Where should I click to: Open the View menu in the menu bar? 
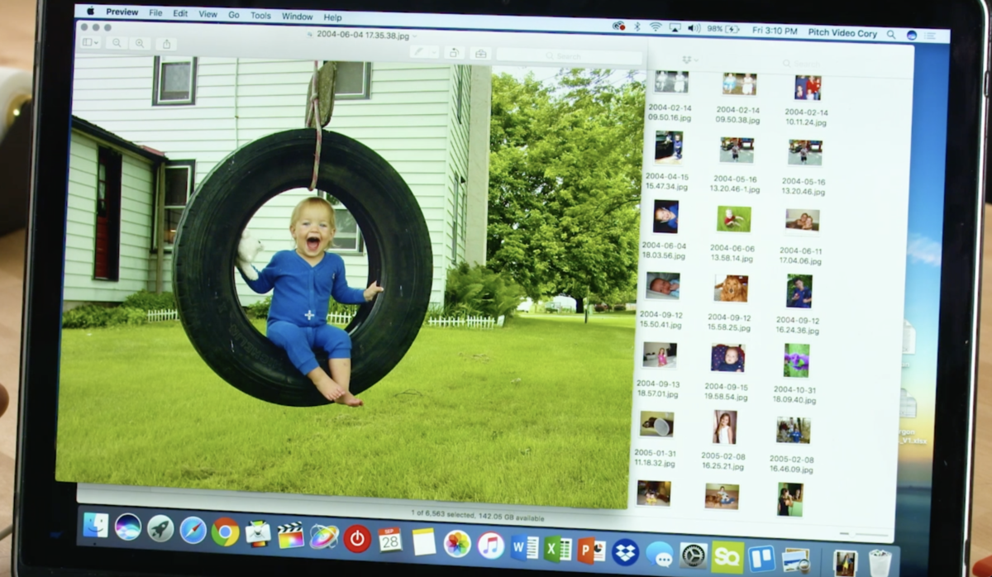click(207, 14)
